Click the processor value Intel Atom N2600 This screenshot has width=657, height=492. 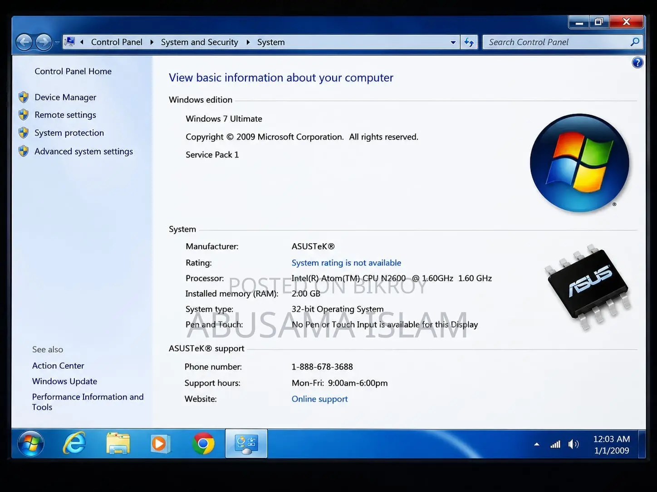pos(392,278)
